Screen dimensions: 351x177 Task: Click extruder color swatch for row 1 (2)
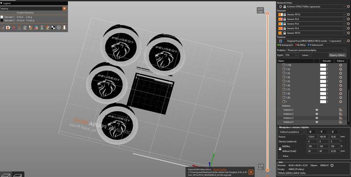pyautogui.click(x=323, y=69)
